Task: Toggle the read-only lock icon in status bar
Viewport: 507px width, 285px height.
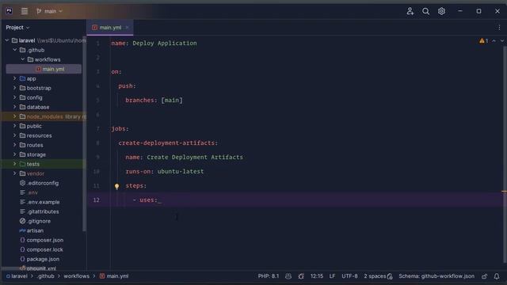Action: click(x=484, y=276)
